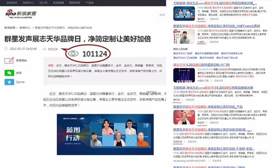Open 设计师 in the top navigation bar
This screenshot has height=168, width=273.
coord(43,3)
